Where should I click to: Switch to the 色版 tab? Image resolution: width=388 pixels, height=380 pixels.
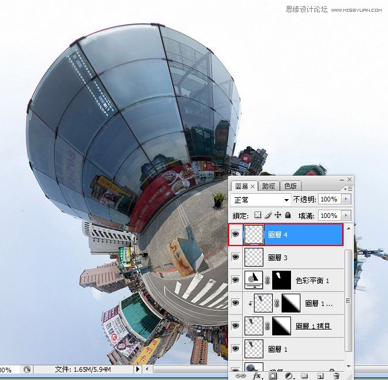[290, 186]
